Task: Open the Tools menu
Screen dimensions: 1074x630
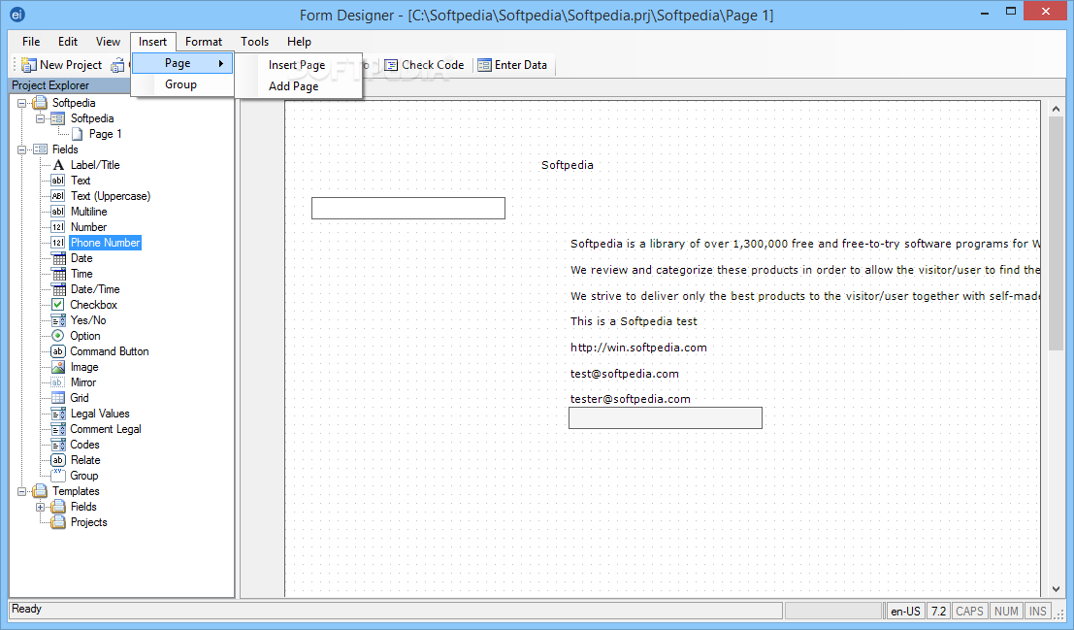Action: point(254,42)
